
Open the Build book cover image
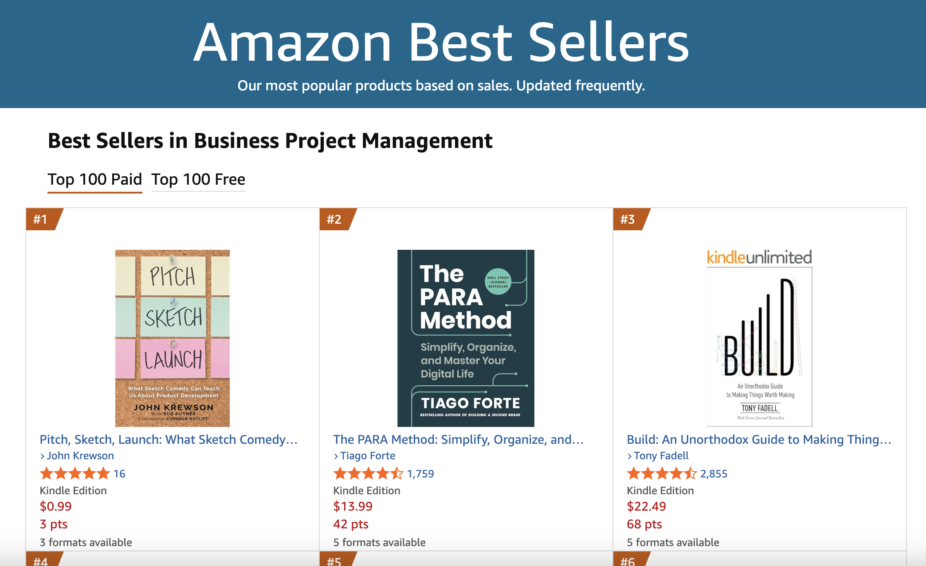point(759,347)
